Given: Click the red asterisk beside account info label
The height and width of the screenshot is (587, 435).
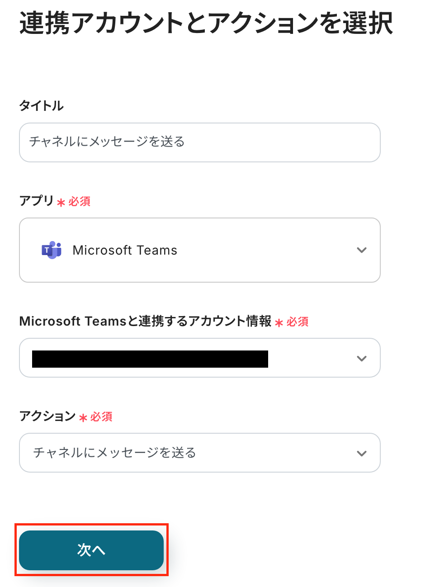Looking at the screenshot, I should [x=279, y=323].
